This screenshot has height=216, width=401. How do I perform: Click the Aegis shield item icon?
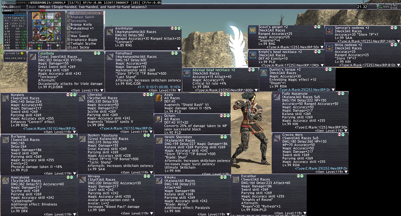point(159,98)
